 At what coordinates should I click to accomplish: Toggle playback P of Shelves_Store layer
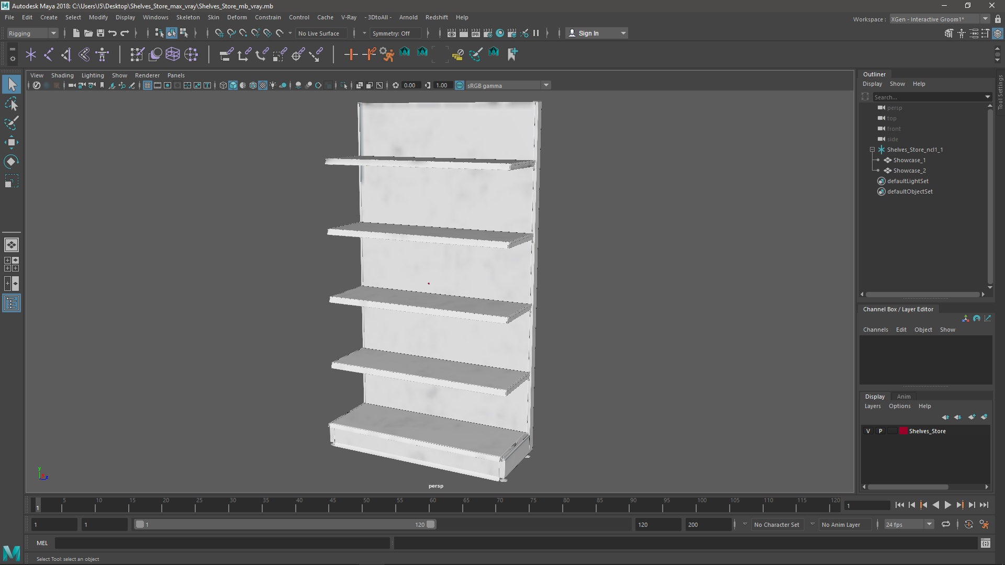[880, 431]
